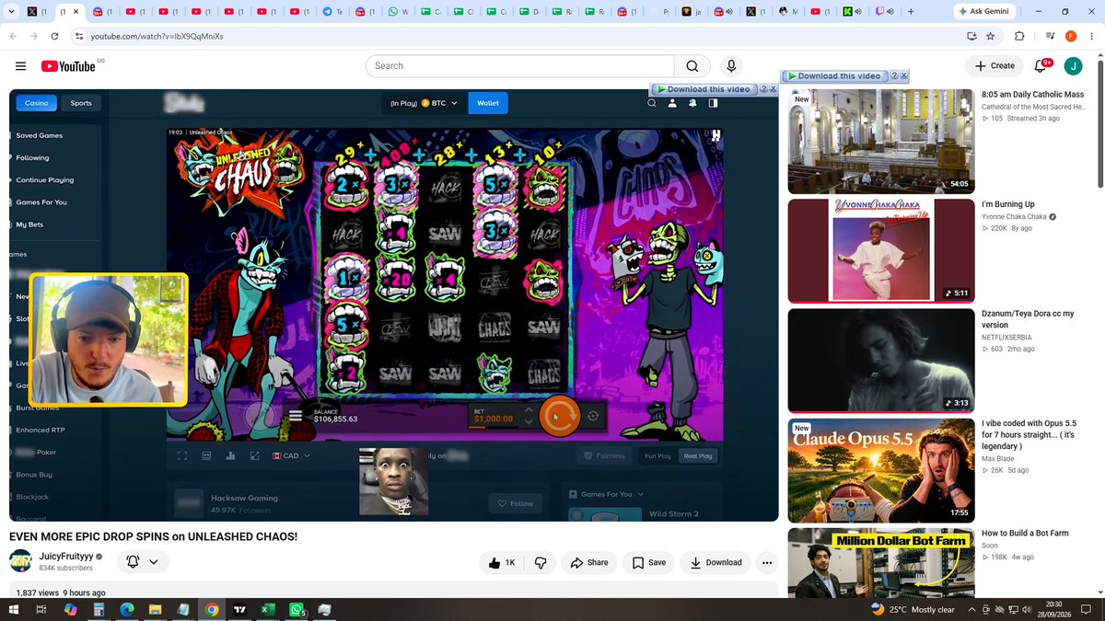Open more actions three-dot menu
The width and height of the screenshot is (1105, 621).
click(x=766, y=562)
